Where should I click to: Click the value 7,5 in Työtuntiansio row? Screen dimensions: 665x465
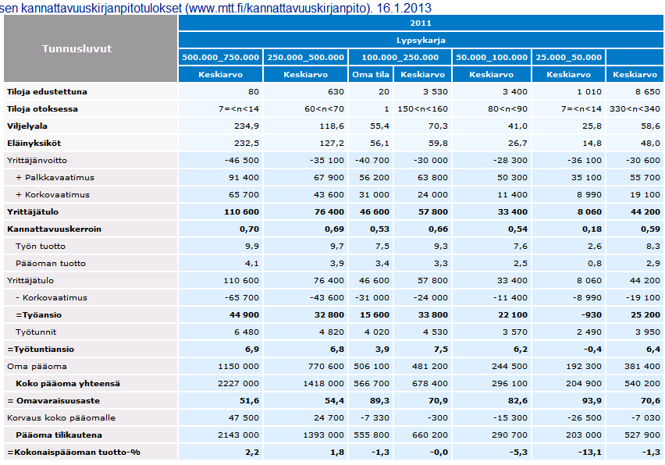click(x=441, y=350)
